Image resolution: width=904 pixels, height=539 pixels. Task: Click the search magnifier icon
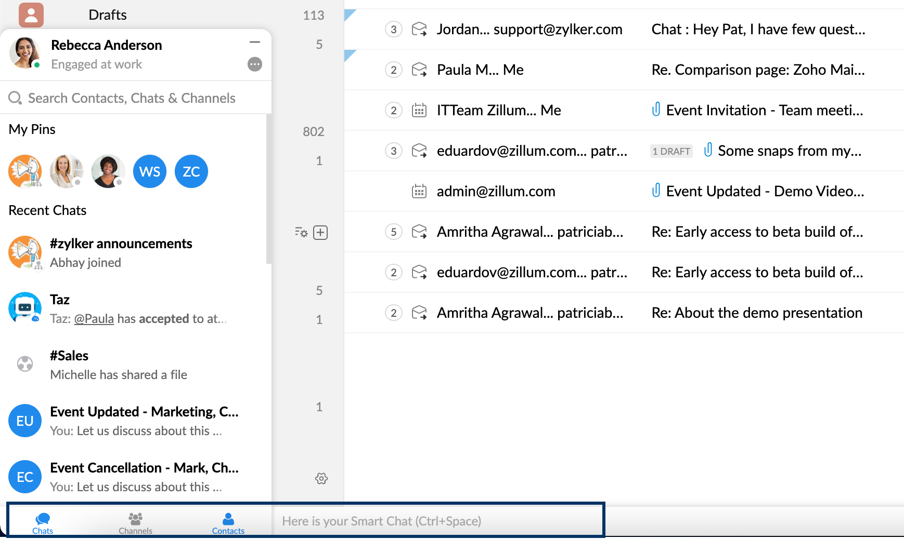pos(15,98)
